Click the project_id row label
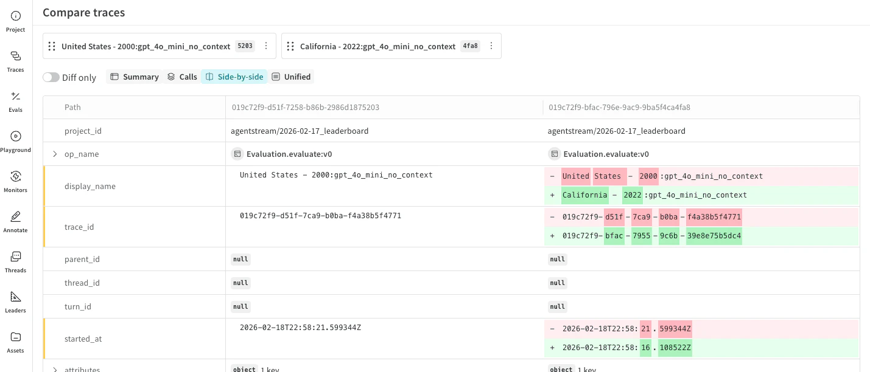The image size is (870, 372). tap(83, 131)
